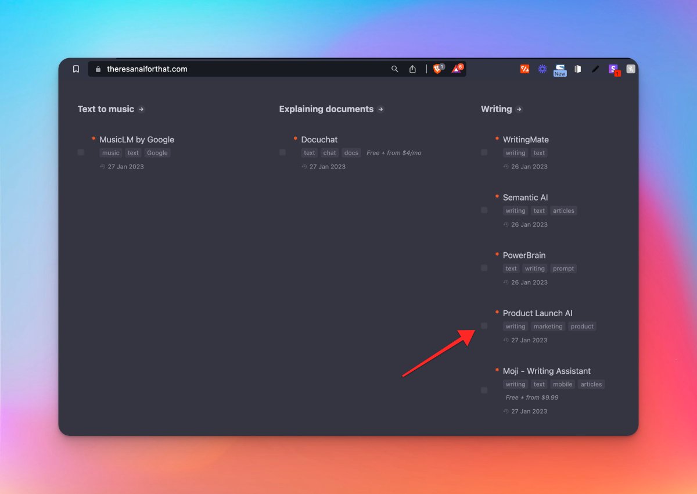Click the marketing tag under Product Launch AI
Viewport: 697px width, 494px height.
click(548, 327)
